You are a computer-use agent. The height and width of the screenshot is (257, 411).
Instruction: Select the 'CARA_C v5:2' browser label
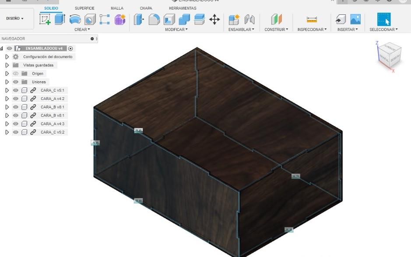pyautogui.click(x=53, y=132)
